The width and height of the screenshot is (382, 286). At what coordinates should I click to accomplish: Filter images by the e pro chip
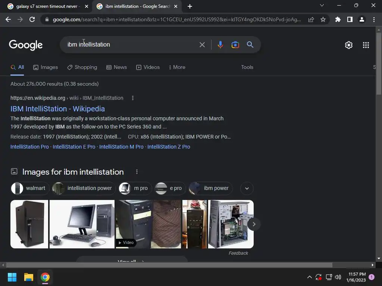click(x=170, y=188)
